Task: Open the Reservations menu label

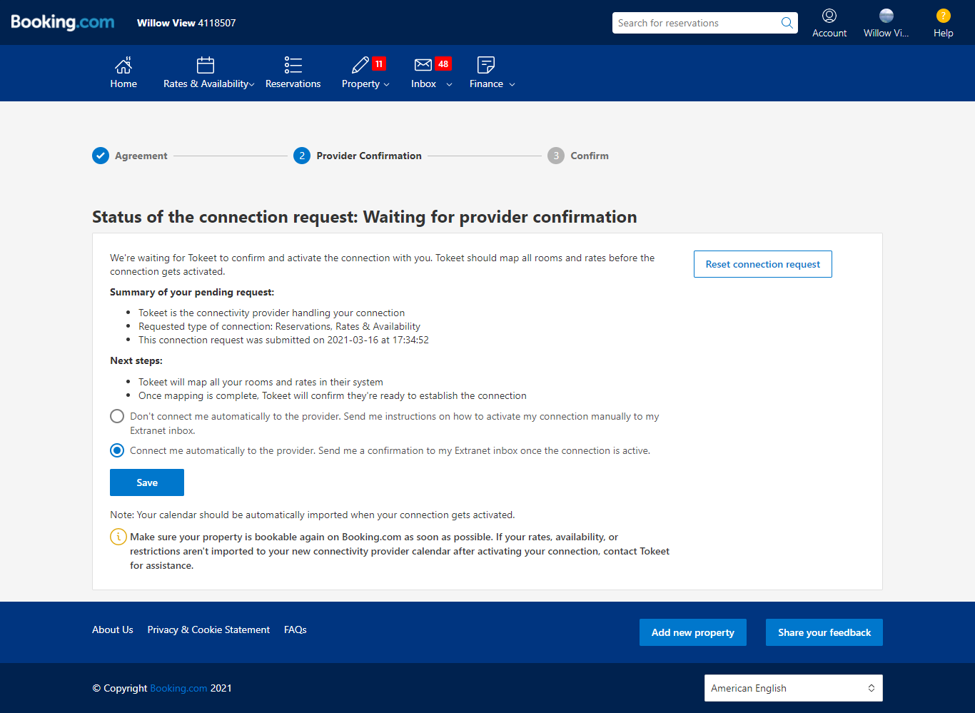Action: click(x=293, y=84)
